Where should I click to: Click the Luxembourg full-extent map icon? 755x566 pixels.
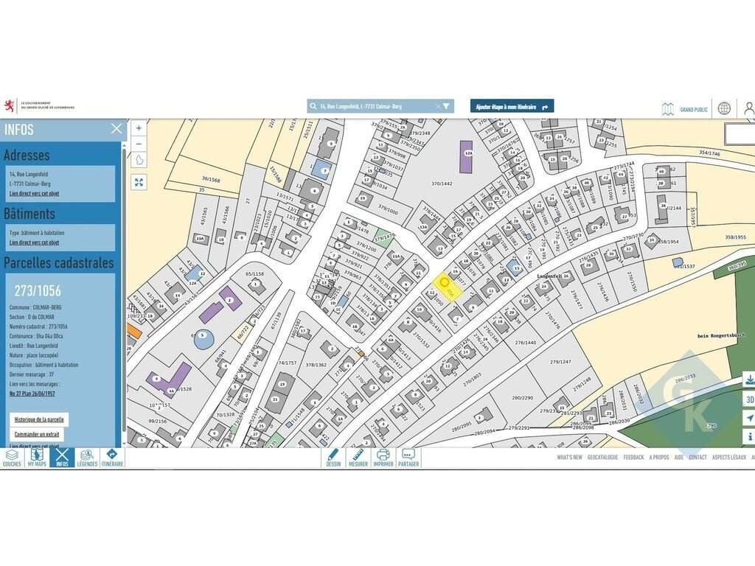[x=139, y=160]
